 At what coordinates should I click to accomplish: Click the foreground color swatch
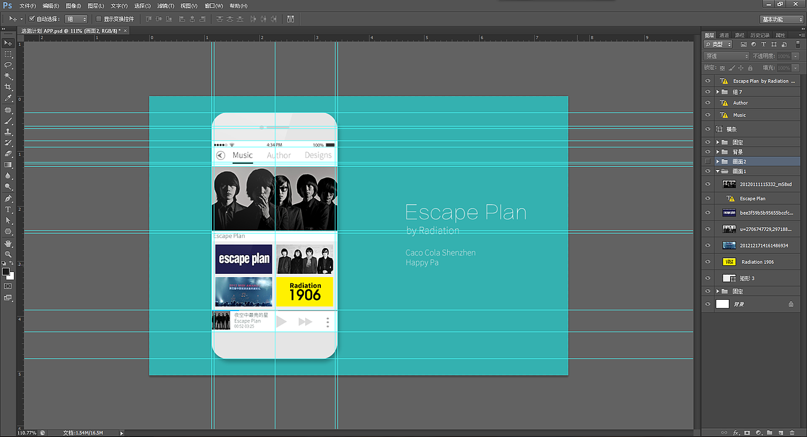pos(6,271)
